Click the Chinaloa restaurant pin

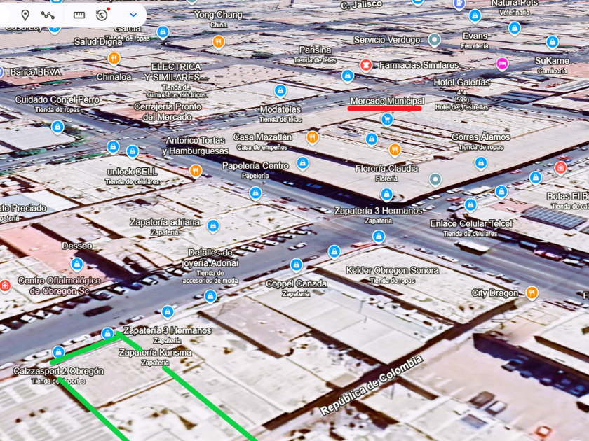tap(114, 59)
